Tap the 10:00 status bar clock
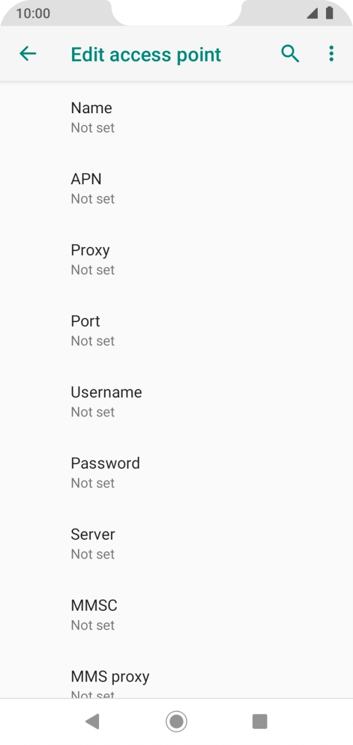Image resolution: width=353 pixels, height=745 pixels. pyautogui.click(x=33, y=13)
